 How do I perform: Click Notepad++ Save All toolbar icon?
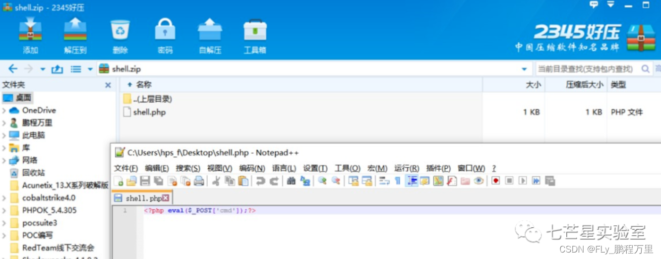tap(158, 181)
